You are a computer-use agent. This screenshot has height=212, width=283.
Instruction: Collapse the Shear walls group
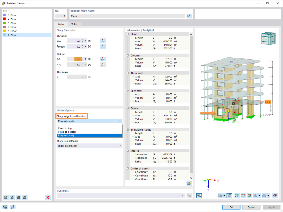[128, 73]
